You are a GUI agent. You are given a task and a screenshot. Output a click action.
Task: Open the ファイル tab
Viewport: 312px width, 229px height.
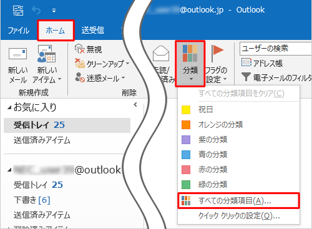(x=19, y=31)
